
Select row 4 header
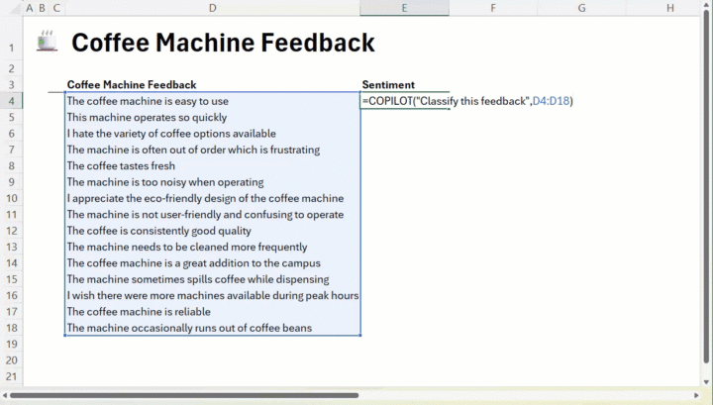pos(11,101)
